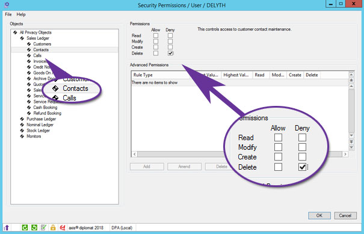Click the diamond icon beside Calls

[x=29, y=55]
